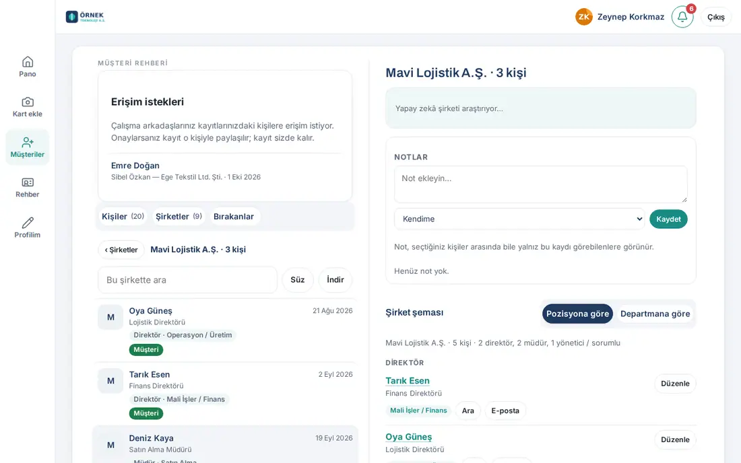The image size is (741, 463).
Task: Click E-posta button for Tarık Esen
Action: coord(505,411)
